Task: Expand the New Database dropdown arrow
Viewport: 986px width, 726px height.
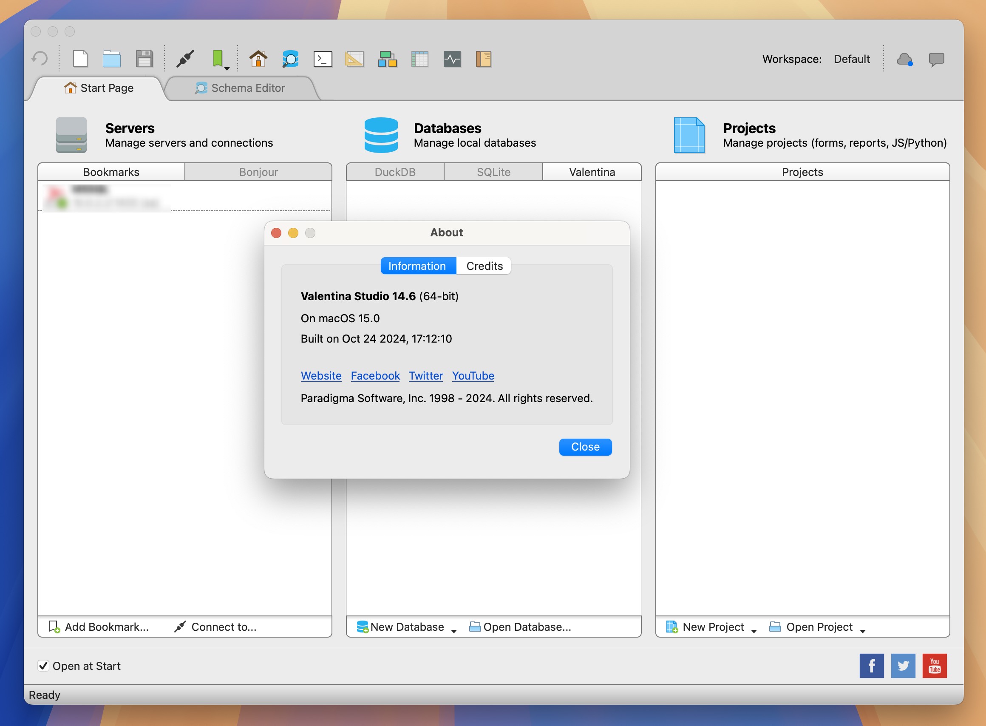Action: (x=454, y=631)
